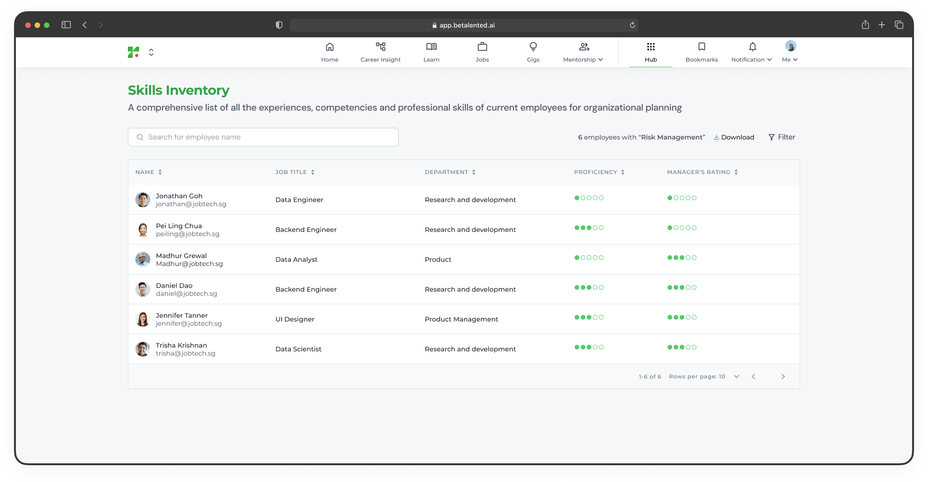Viewport: 928px width, 482px height.
Task: Open Jonathan Goh's avatar
Action: tap(143, 200)
